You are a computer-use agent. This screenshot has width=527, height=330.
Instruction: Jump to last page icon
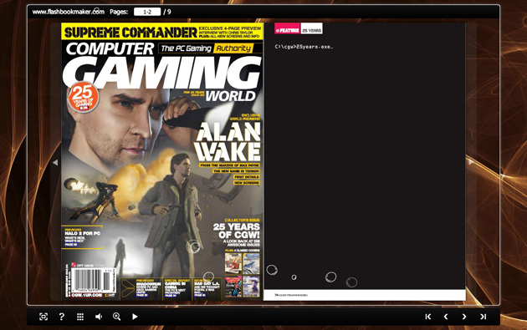[x=483, y=317]
